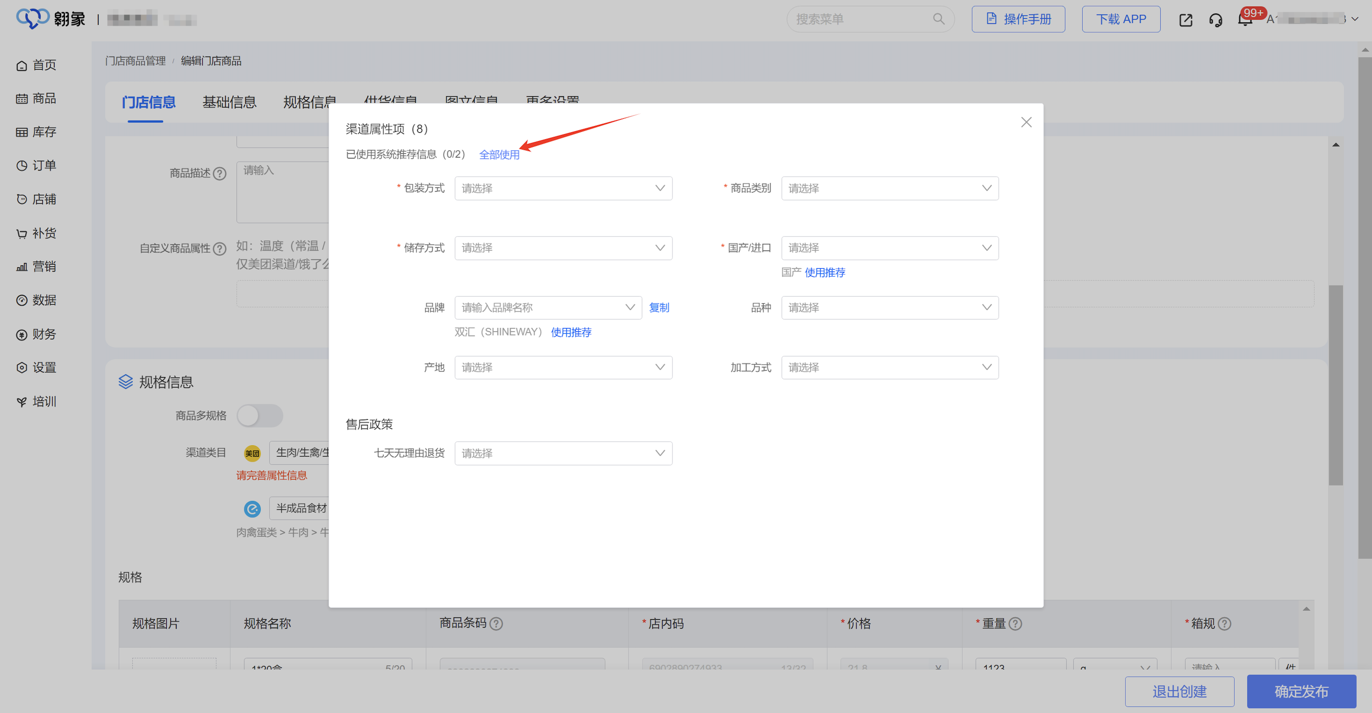The width and height of the screenshot is (1372, 713).
Task: Open the 储存方式 dropdown
Action: pyautogui.click(x=563, y=248)
